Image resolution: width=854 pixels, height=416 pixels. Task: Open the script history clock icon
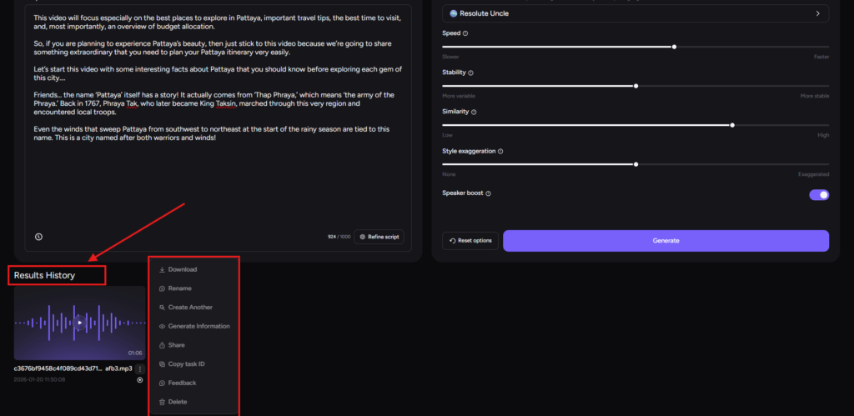coord(38,237)
